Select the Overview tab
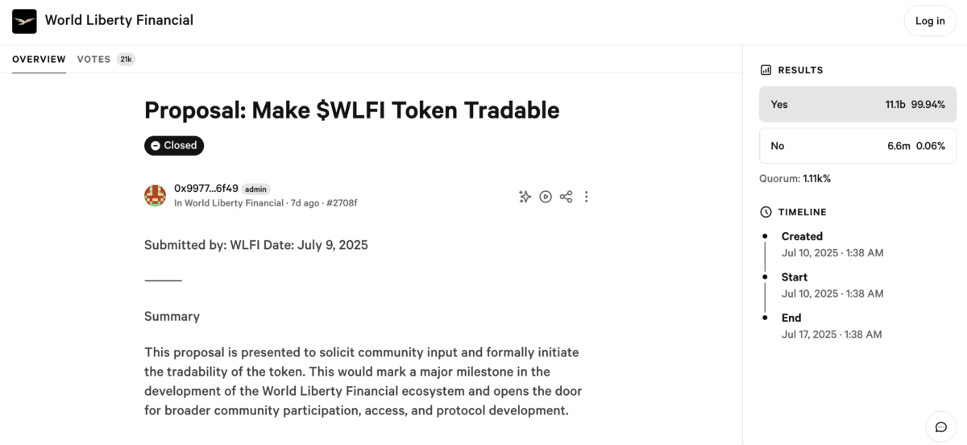The height and width of the screenshot is (445, 967). (39, 59)
